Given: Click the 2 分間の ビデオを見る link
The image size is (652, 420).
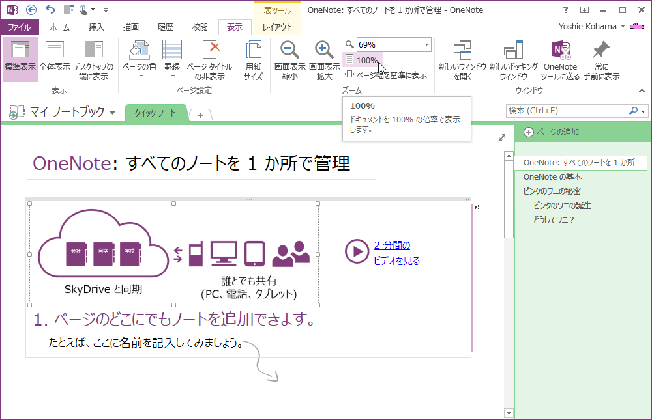Looking at the screenshot, I should point(396,253).
